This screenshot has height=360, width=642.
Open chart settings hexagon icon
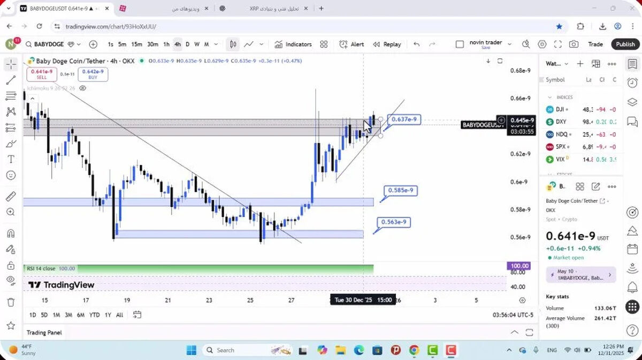(542, 44)
